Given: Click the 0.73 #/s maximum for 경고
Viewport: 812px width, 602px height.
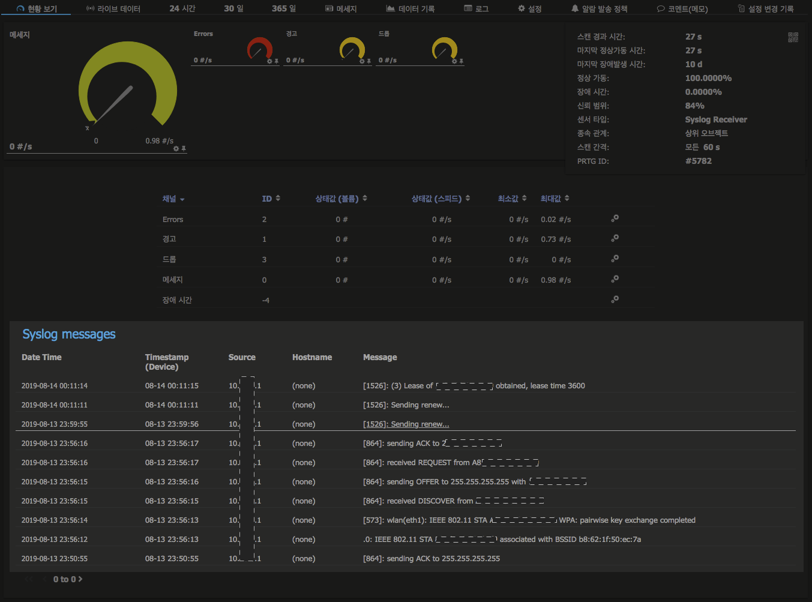Looking at the screenshot, I should coord(556,239).
